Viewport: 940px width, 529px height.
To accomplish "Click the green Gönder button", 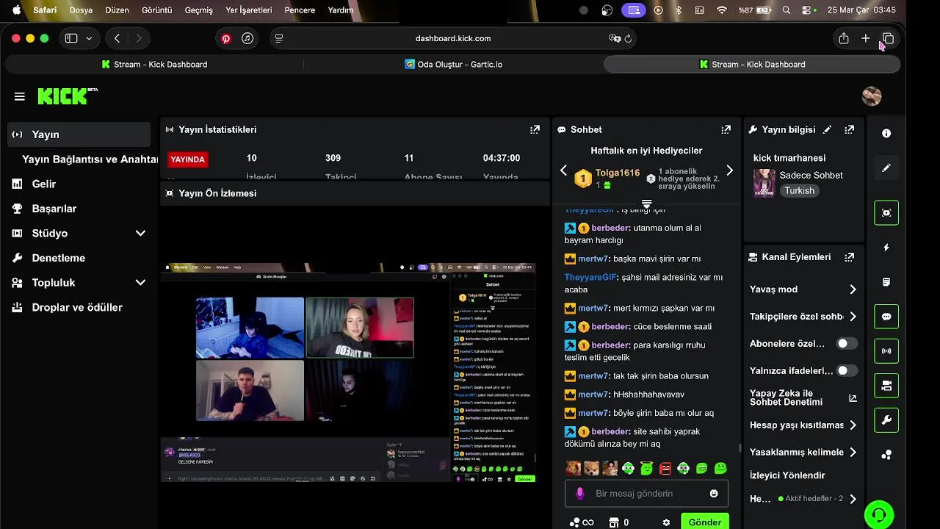I will tap(704, 522).
